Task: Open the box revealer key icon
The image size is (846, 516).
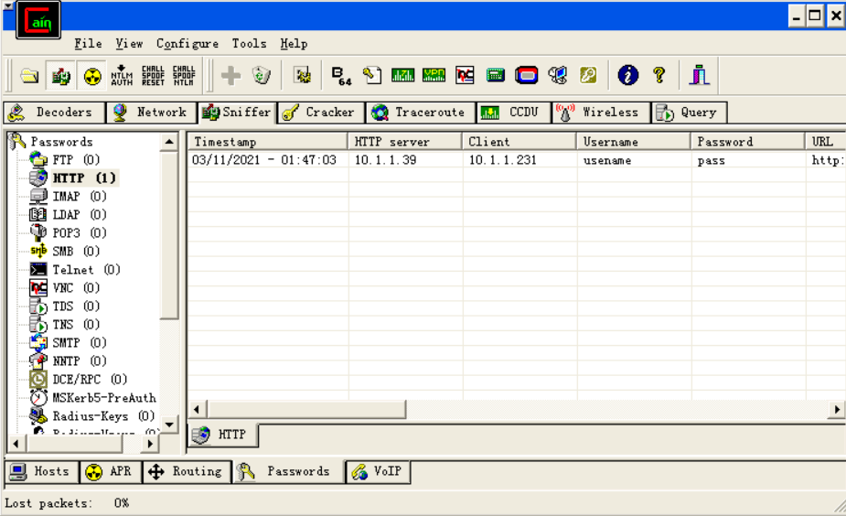Action: click(588, 75)
